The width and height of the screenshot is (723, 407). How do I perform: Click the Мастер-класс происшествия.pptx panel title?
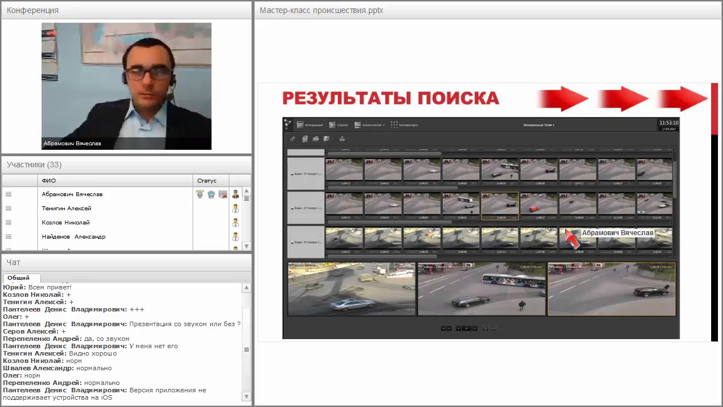(321, 10)
